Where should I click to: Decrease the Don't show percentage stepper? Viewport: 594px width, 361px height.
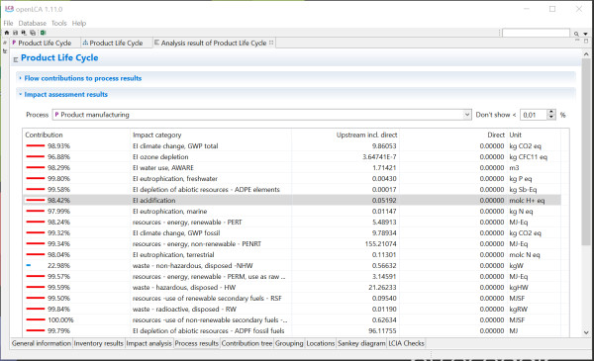(551, 117)
